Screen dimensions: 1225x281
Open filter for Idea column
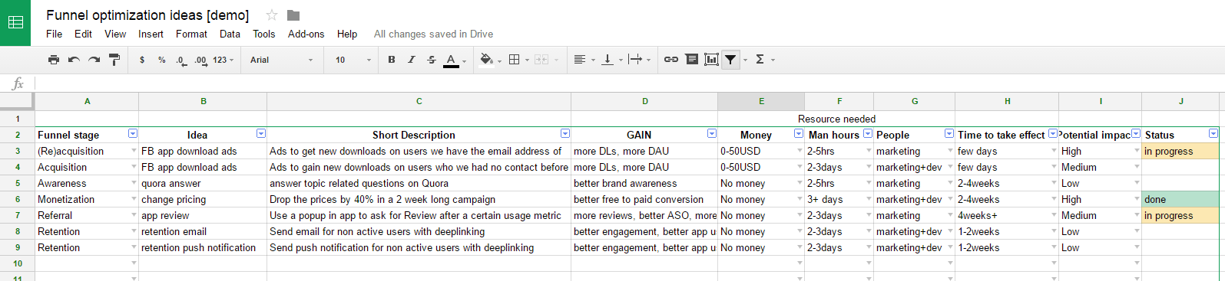260,134
